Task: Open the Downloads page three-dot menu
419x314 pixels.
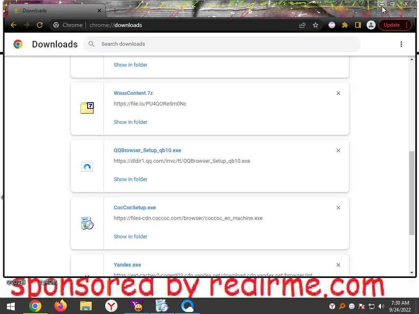Action: (401, 44)
